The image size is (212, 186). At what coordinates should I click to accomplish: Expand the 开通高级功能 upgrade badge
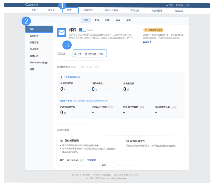153,30
